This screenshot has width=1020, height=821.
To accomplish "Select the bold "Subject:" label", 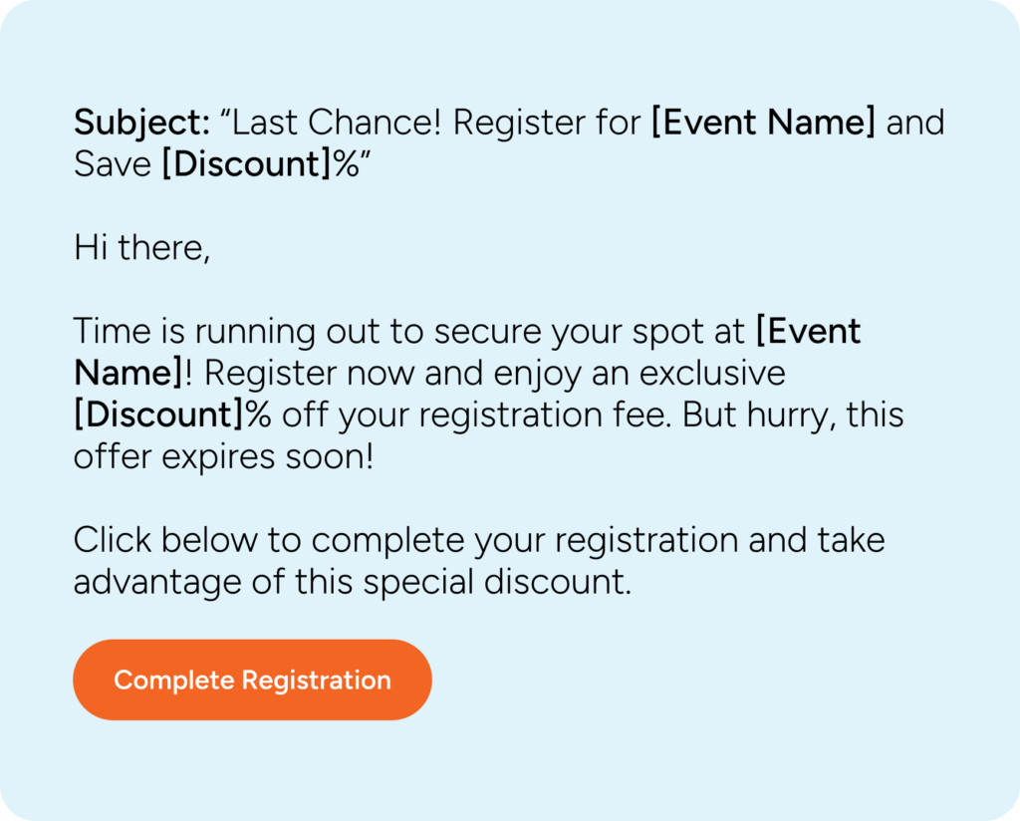I will coord(141,123).
